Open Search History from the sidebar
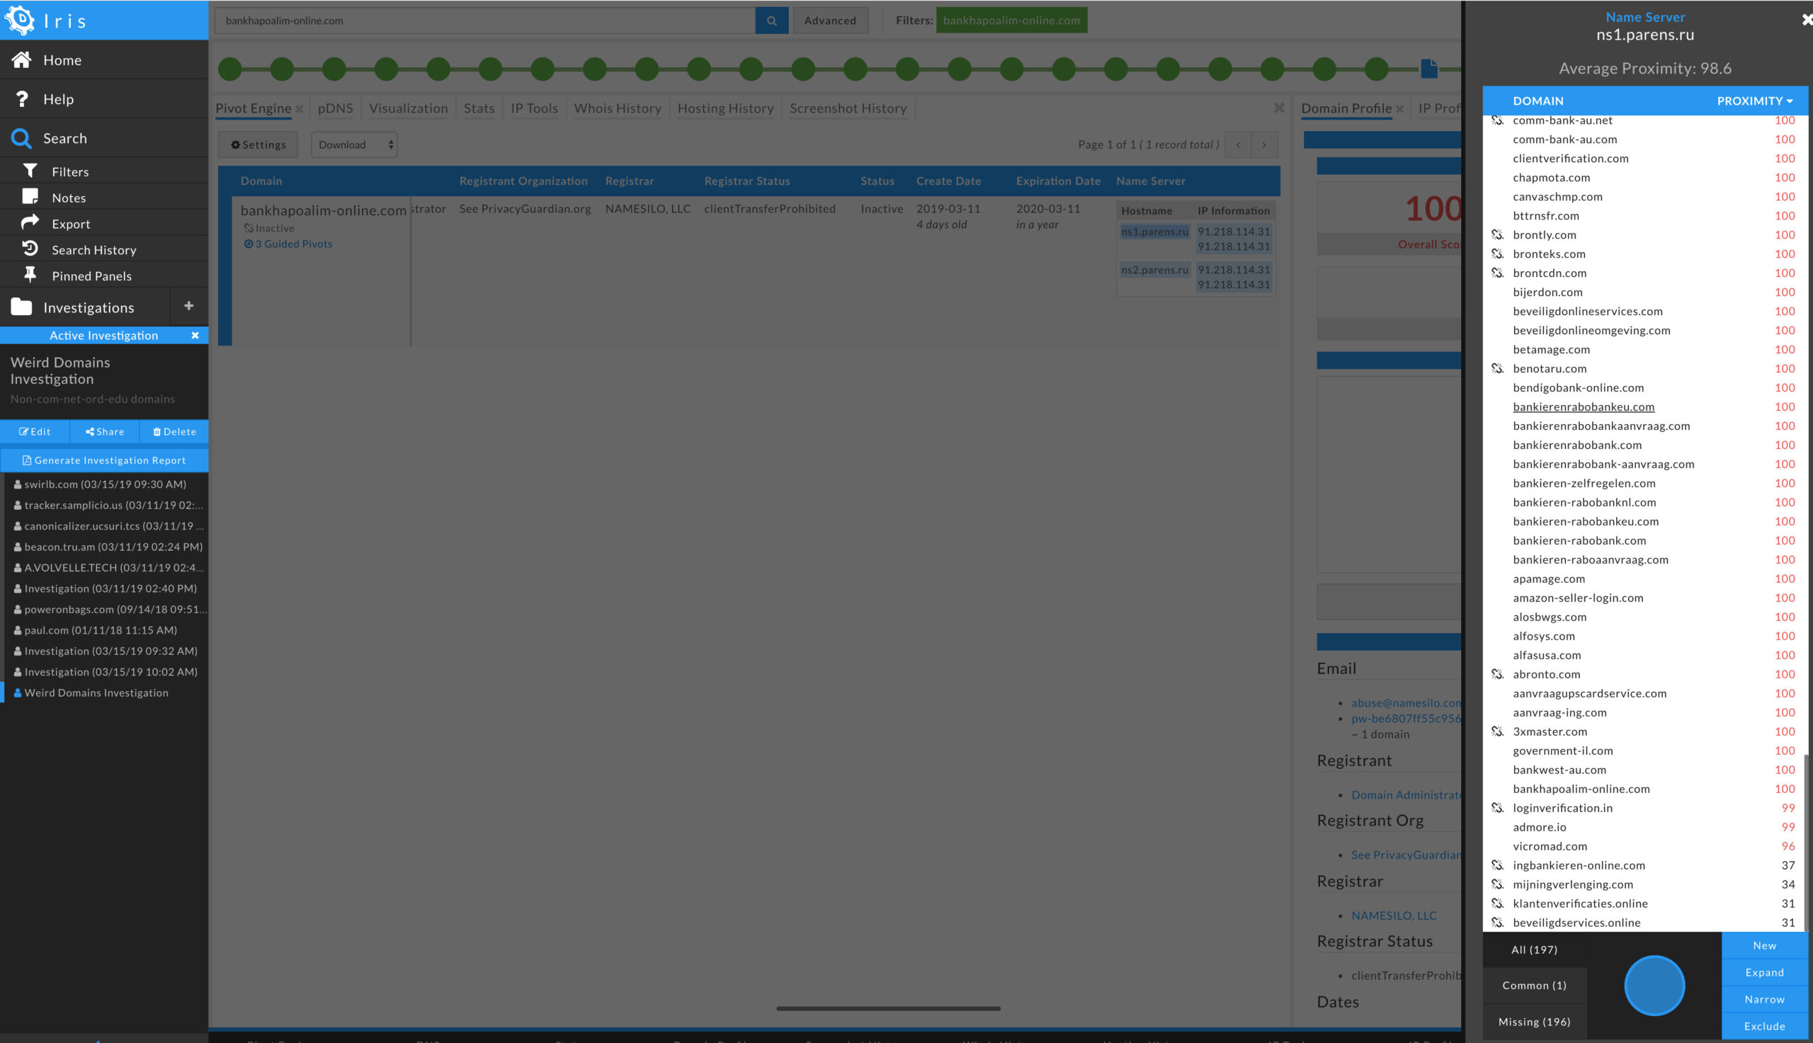The width and height of the screenshot is (1813, 1043). [30, 249]
